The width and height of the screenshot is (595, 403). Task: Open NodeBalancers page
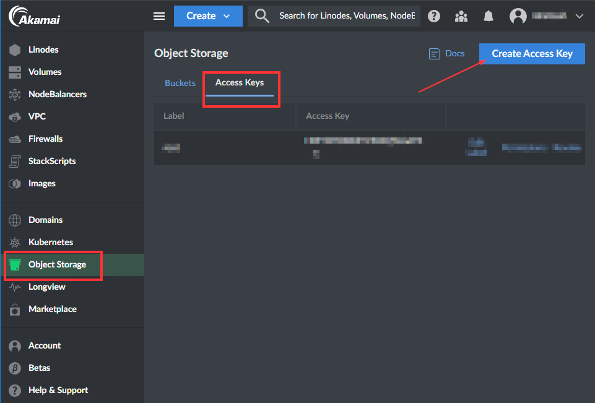click(58, 94)
